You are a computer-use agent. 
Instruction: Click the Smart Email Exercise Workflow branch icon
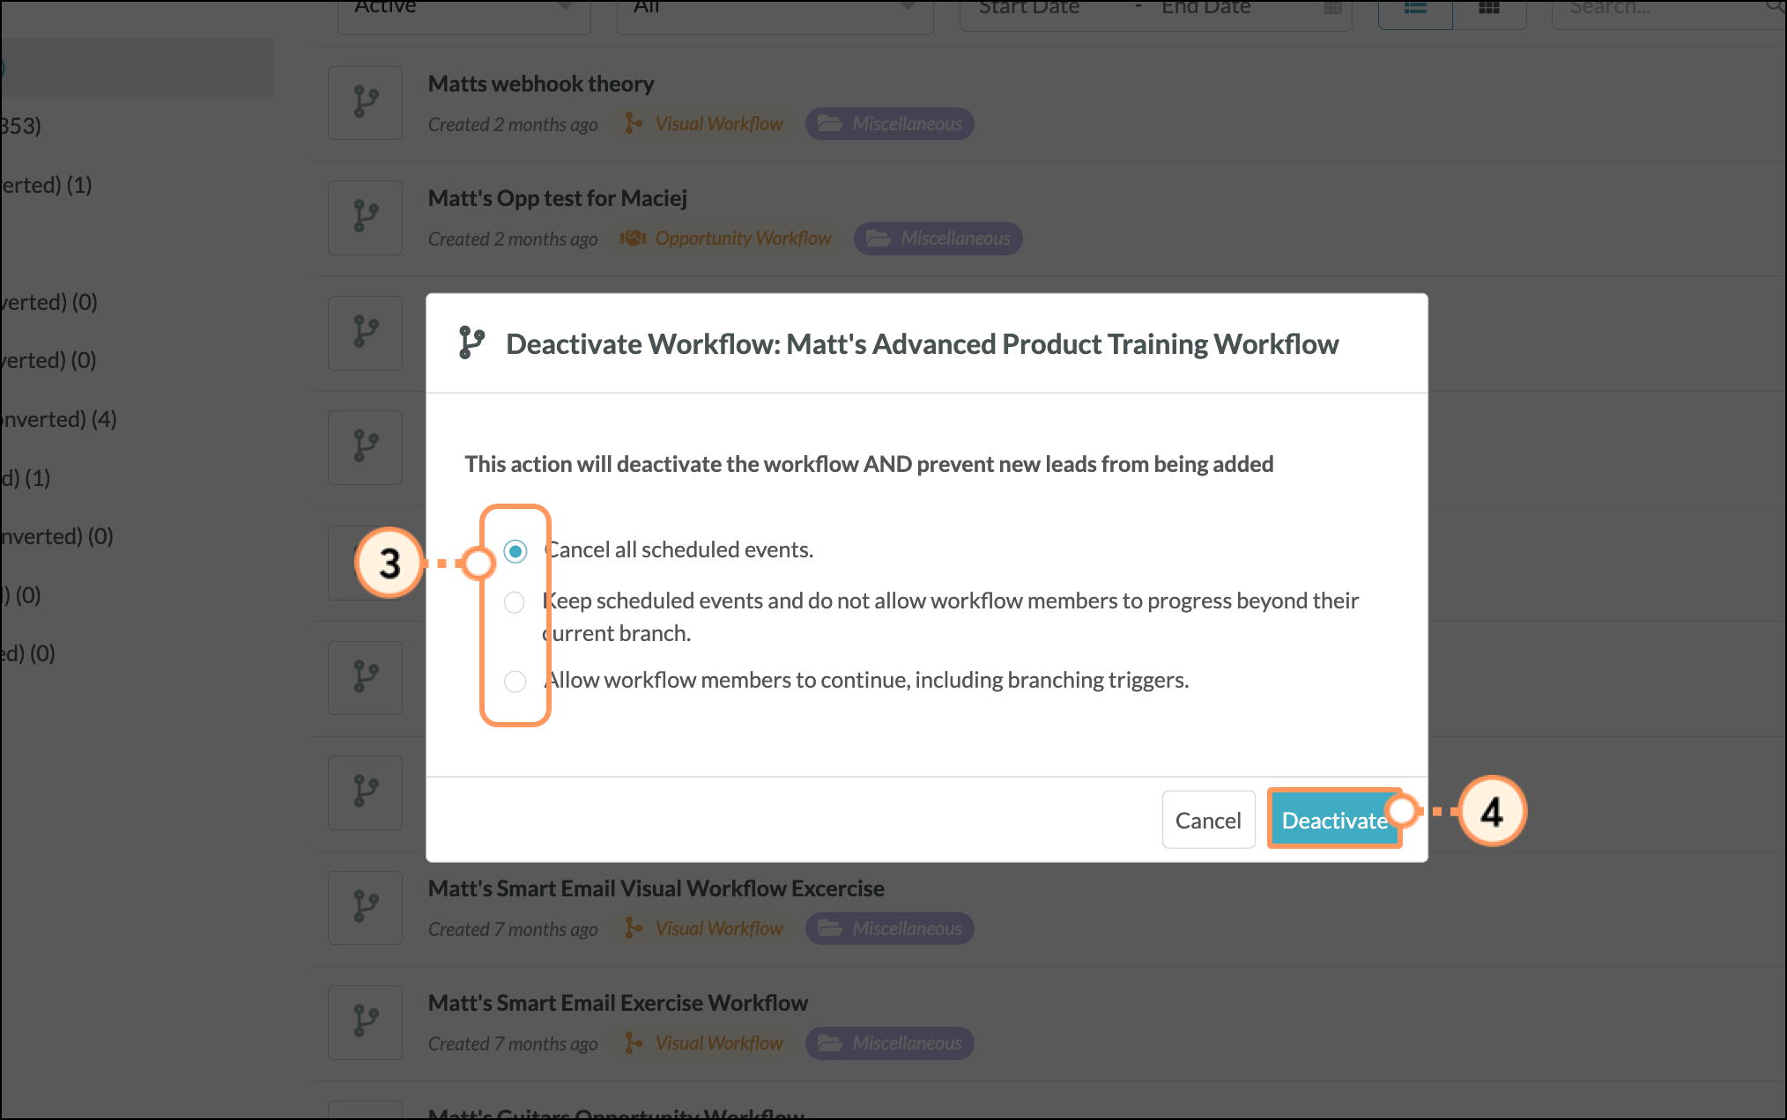click(365, 1021)
